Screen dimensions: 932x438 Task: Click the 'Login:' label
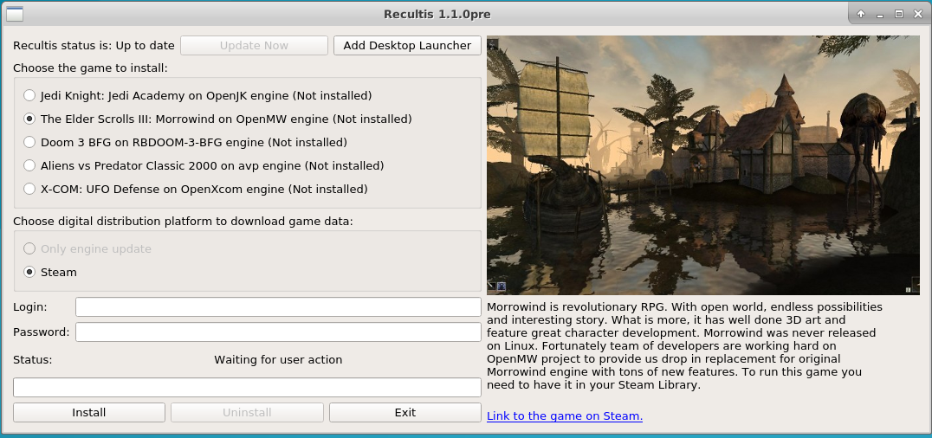(x=30, y=306)
